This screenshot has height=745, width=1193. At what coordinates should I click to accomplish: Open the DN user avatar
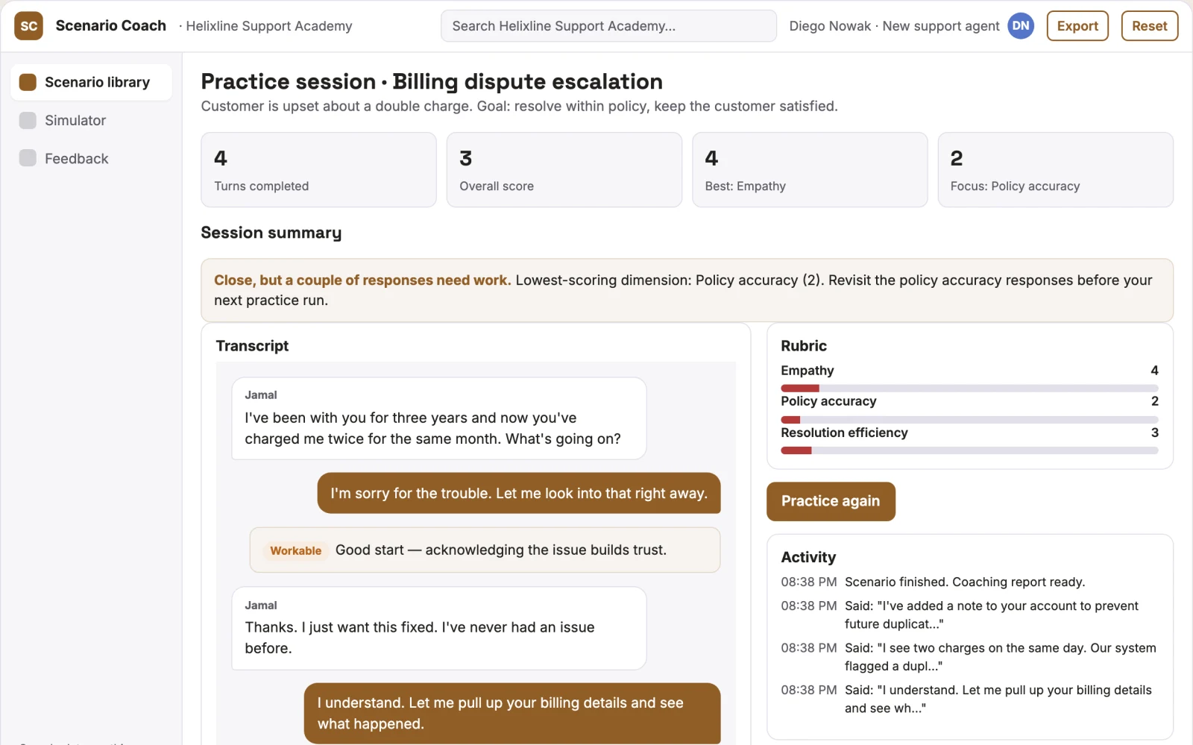click(x=1021, y=26)
